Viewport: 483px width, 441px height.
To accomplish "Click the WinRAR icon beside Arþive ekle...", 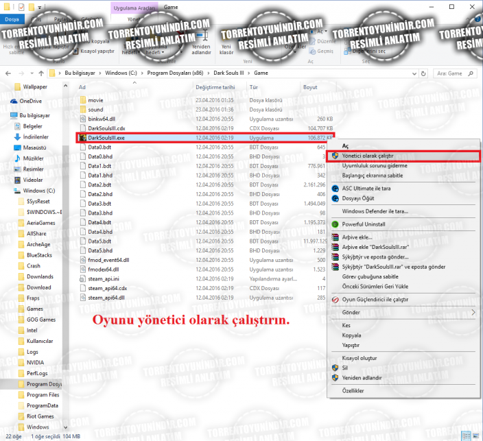I will coord(335,237).
